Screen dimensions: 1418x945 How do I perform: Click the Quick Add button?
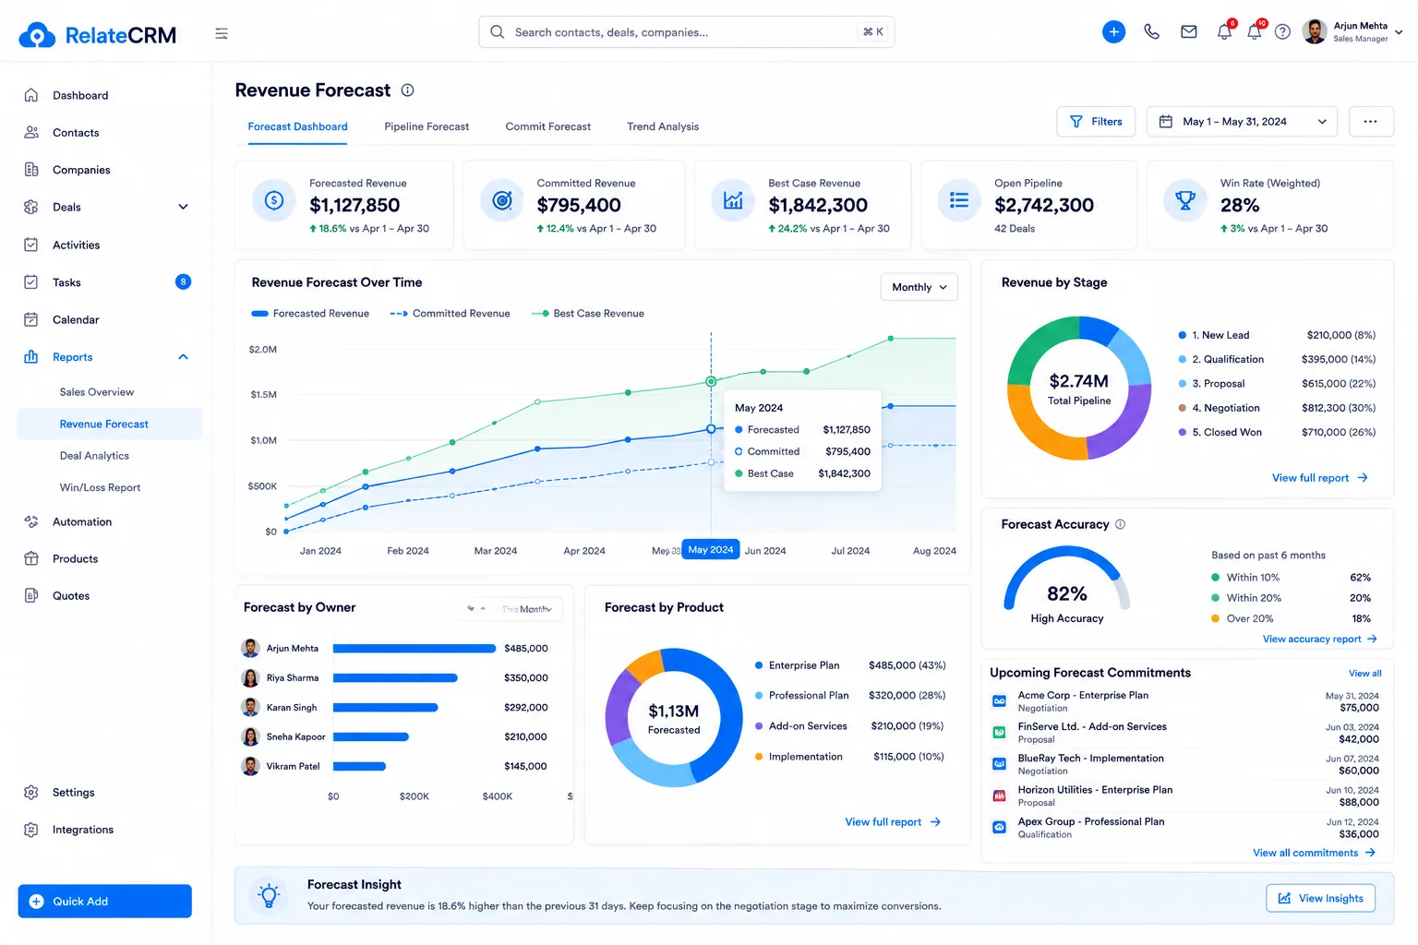click(x=104, y=902)
